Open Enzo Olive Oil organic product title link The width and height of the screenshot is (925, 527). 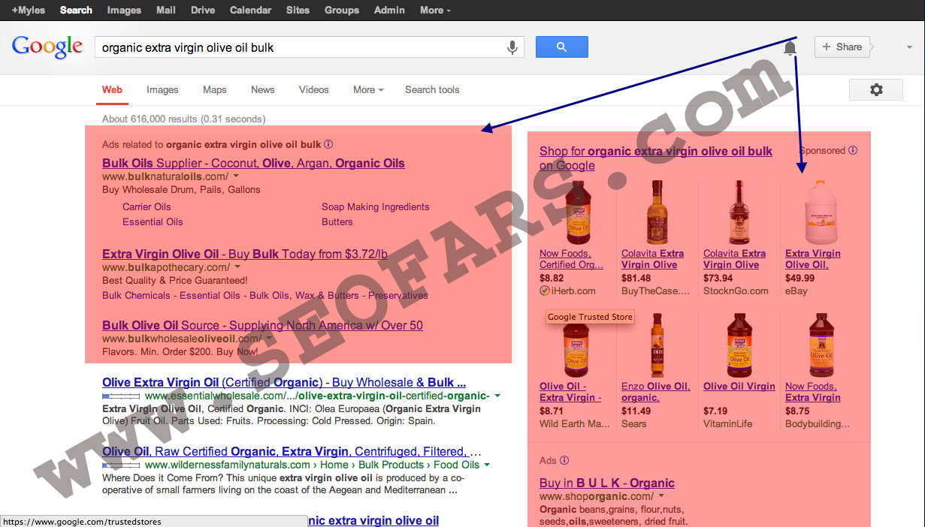655,392
